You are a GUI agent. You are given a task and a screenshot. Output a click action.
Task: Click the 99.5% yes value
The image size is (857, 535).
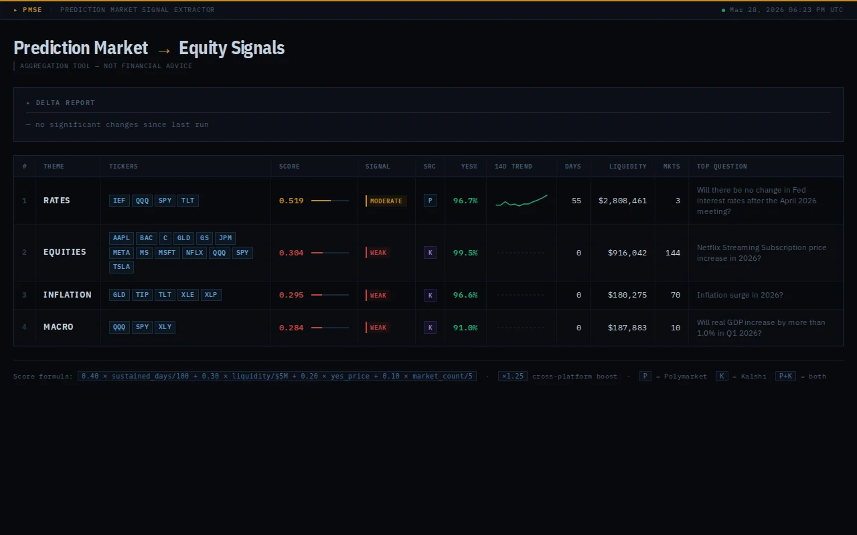(x=465, y=253)
